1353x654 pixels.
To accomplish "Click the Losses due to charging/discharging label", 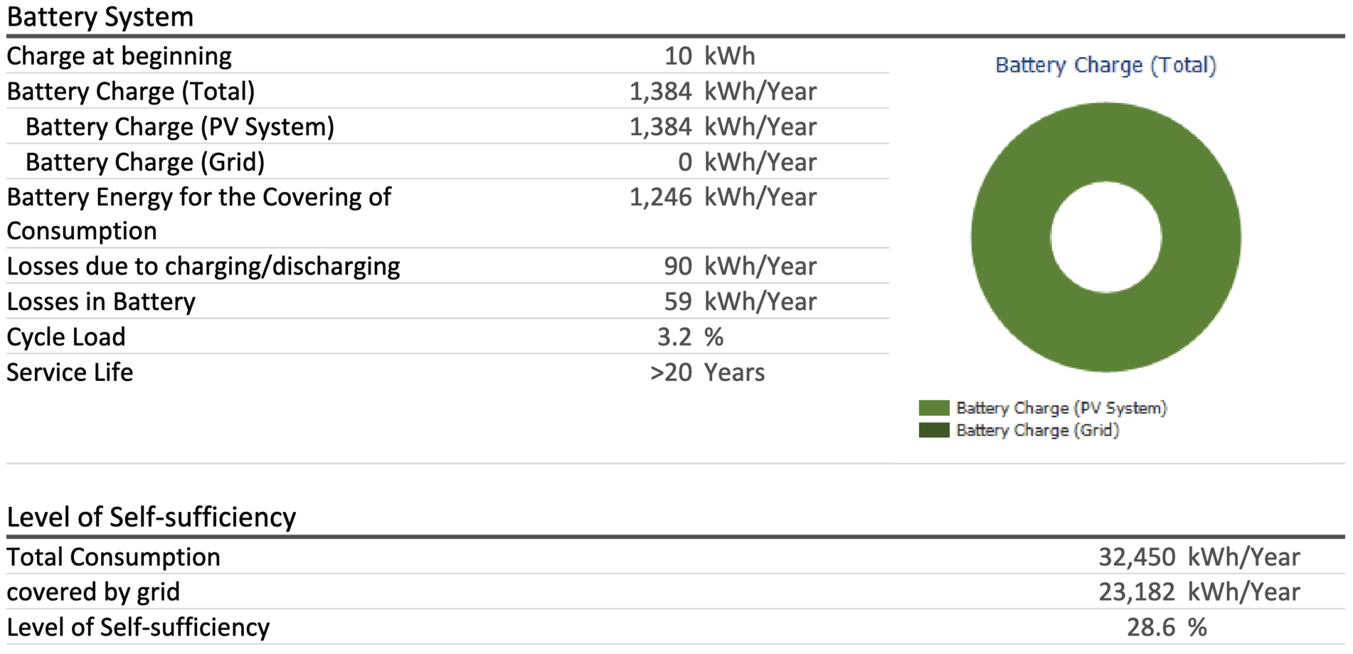I will [x=203, y=267].
